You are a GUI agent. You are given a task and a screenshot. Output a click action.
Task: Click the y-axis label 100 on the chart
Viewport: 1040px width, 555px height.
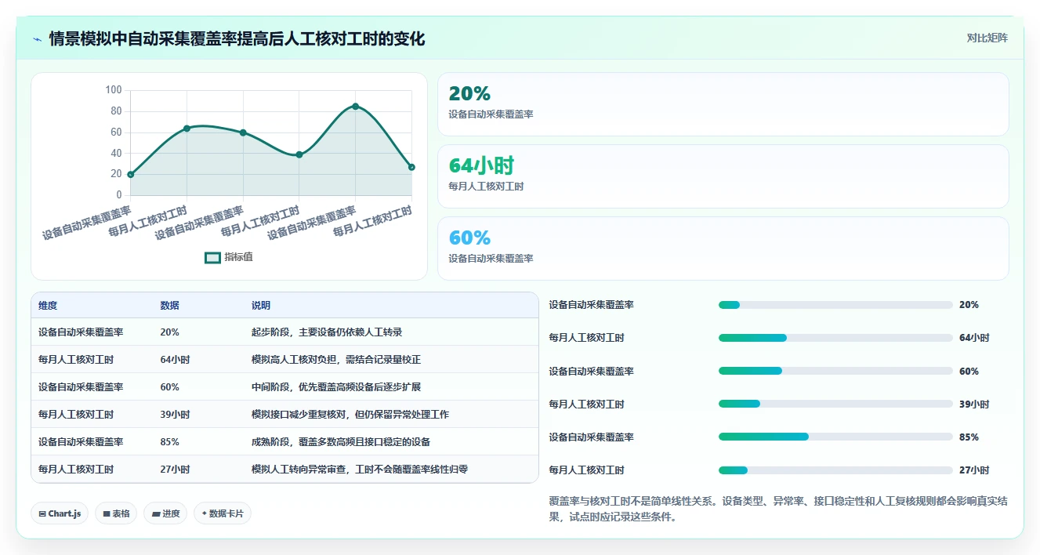[114, 90]
